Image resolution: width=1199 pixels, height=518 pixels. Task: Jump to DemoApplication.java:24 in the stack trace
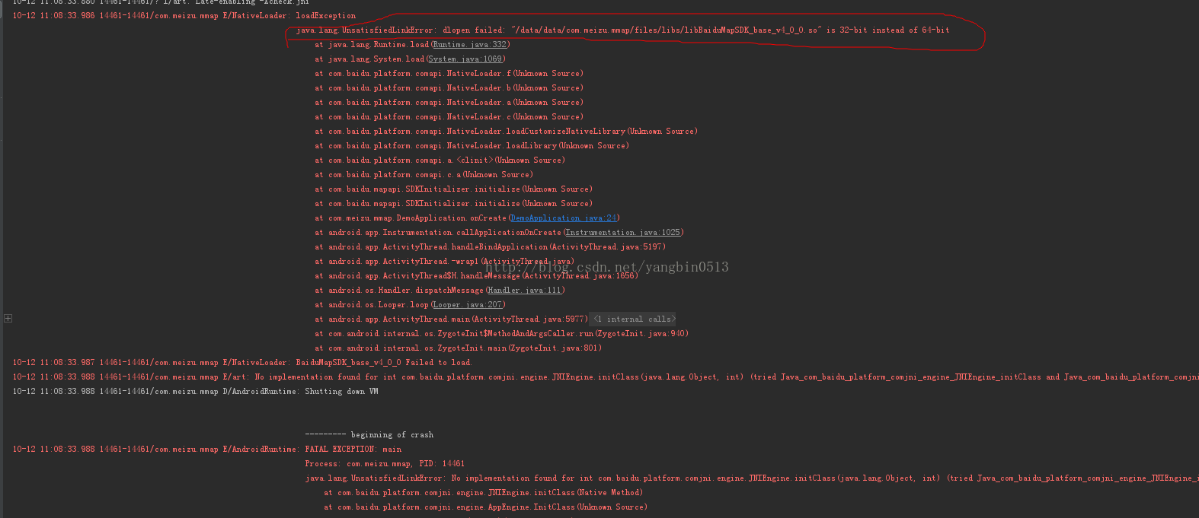(x=564, y=218)
